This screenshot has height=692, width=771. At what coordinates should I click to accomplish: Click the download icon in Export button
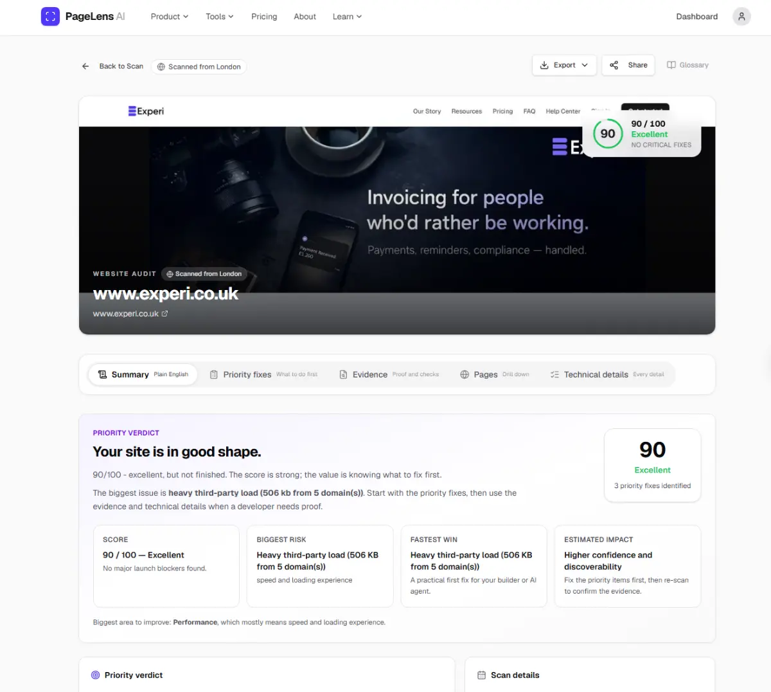[544, 65]
